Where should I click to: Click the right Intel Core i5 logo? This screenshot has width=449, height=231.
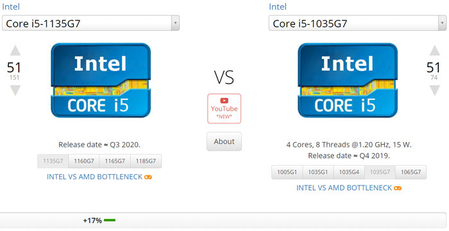coord(348,80)
